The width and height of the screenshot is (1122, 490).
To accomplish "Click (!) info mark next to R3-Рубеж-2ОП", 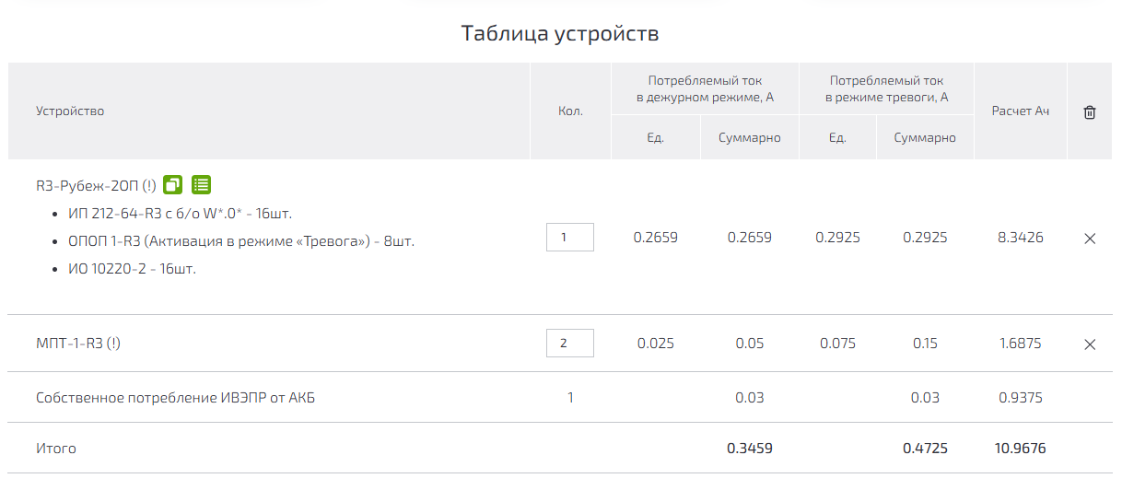I will click(x=149, y=186).
